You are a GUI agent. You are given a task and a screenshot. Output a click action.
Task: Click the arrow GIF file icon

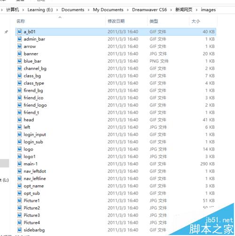(19, 46)
